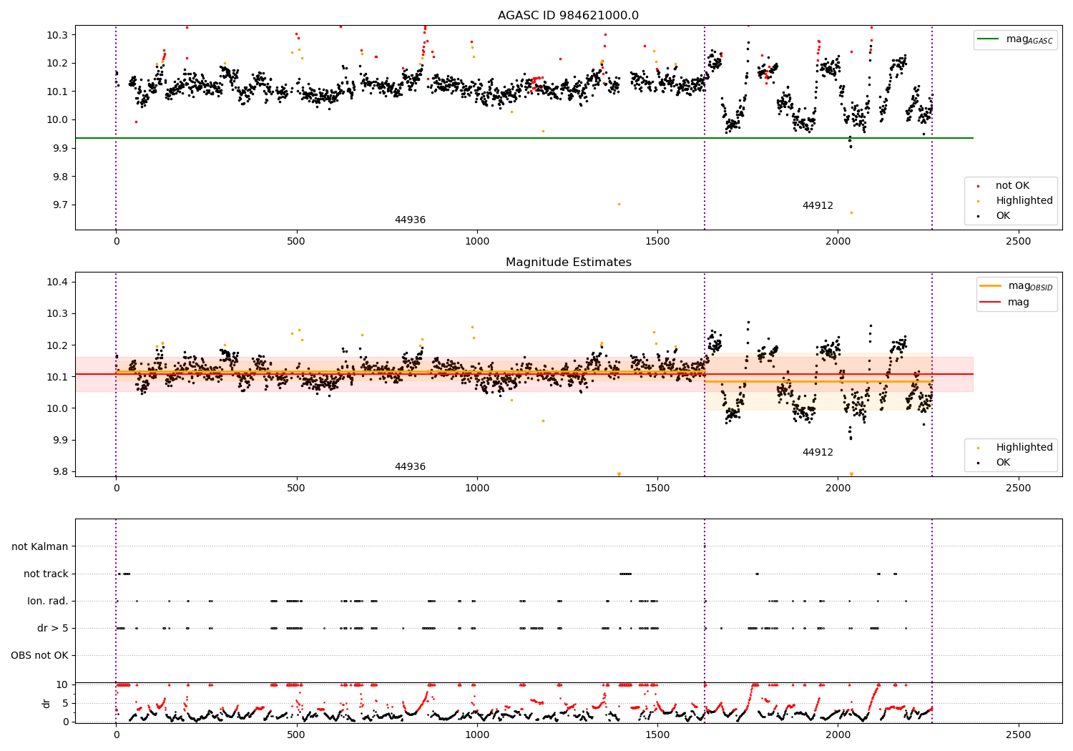Click the "not Kalman" row label

click(x=40, y=547)
